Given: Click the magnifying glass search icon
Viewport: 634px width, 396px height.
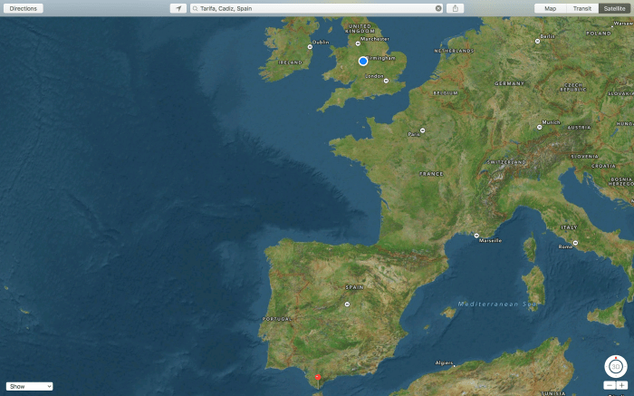Looking at the screenshot, I should tap(195, 8).
